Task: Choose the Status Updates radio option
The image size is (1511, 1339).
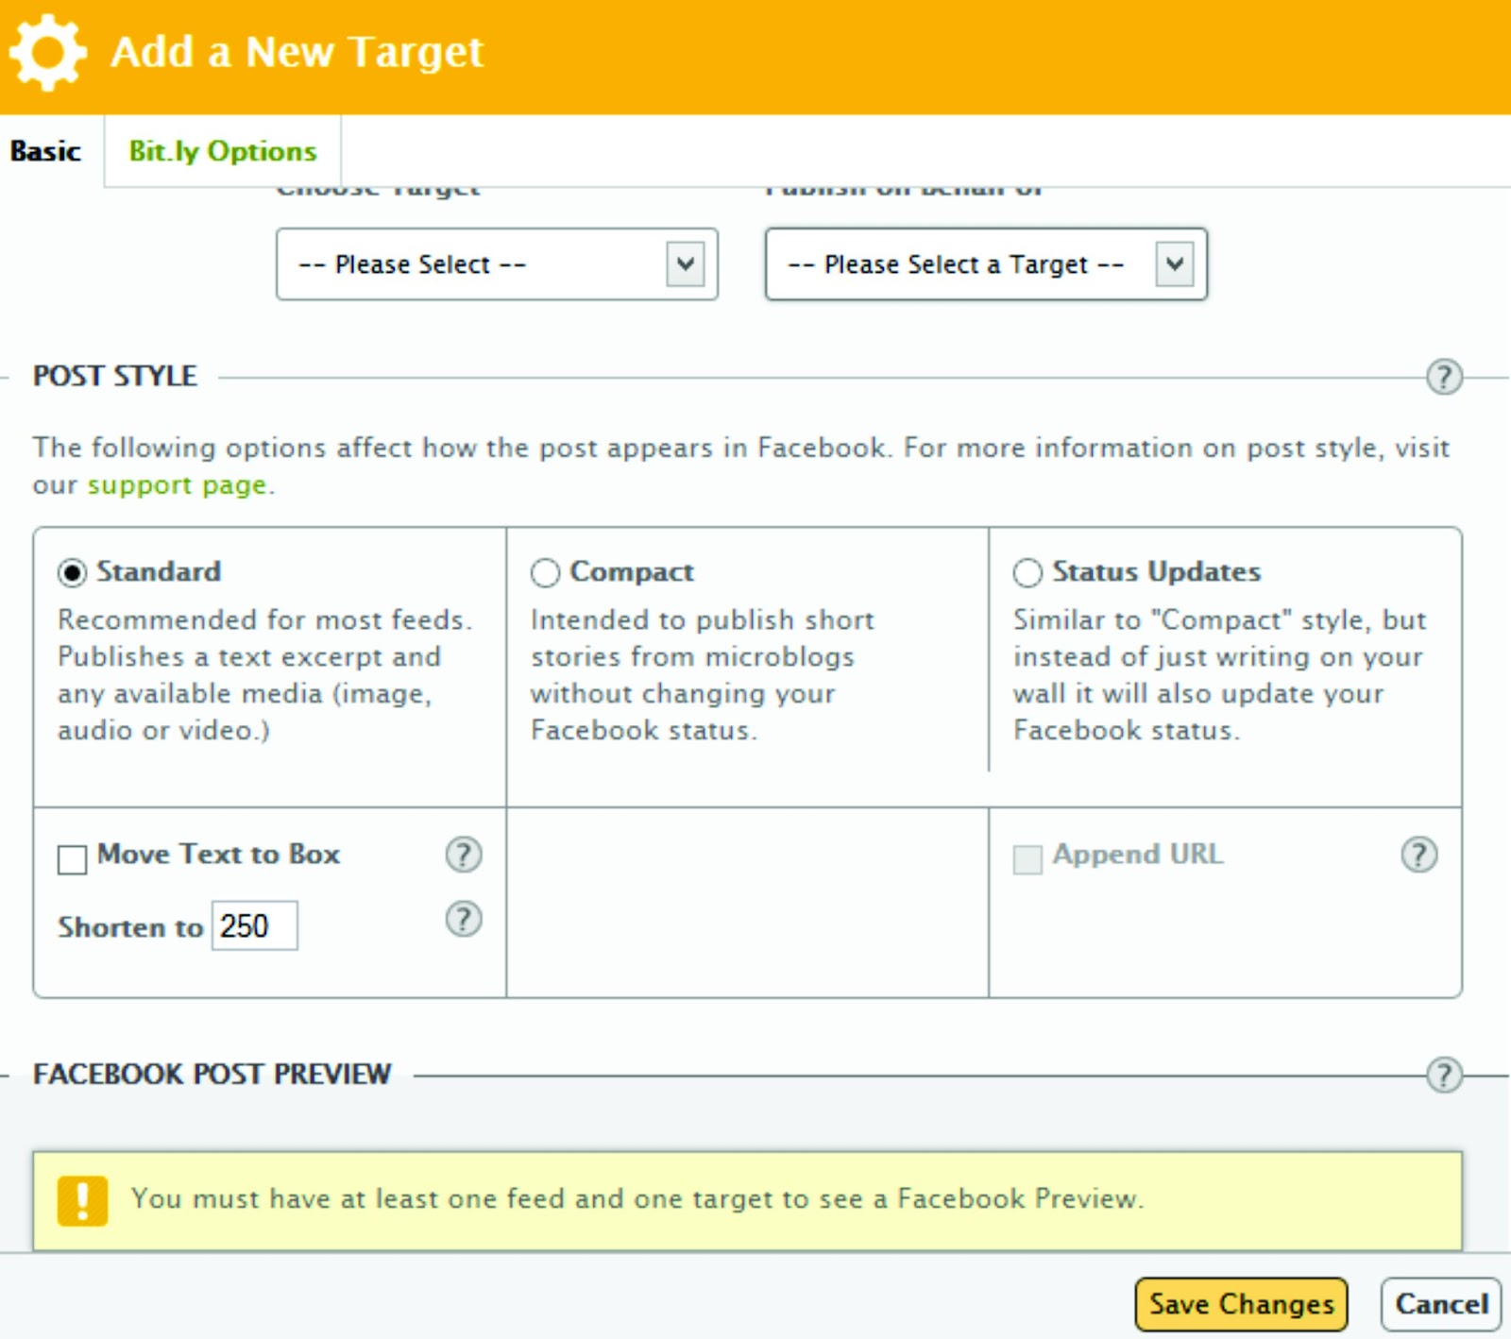Action: coord(1027,572)
